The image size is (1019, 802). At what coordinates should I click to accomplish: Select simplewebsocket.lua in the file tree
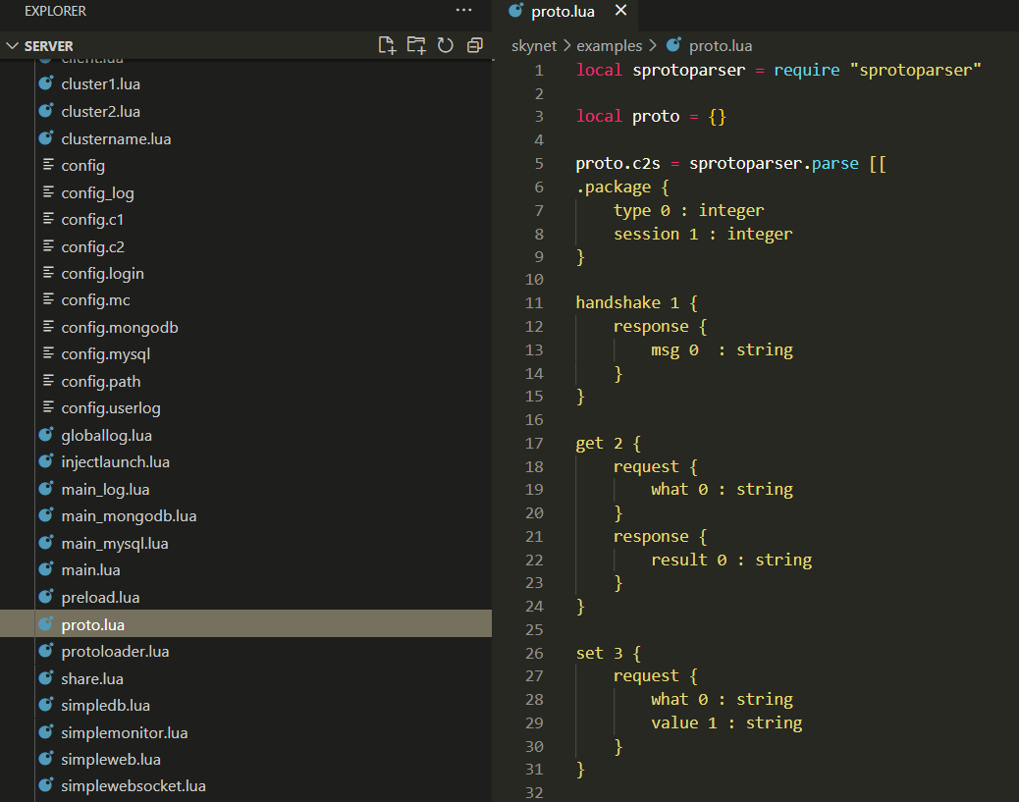point(133,786)
